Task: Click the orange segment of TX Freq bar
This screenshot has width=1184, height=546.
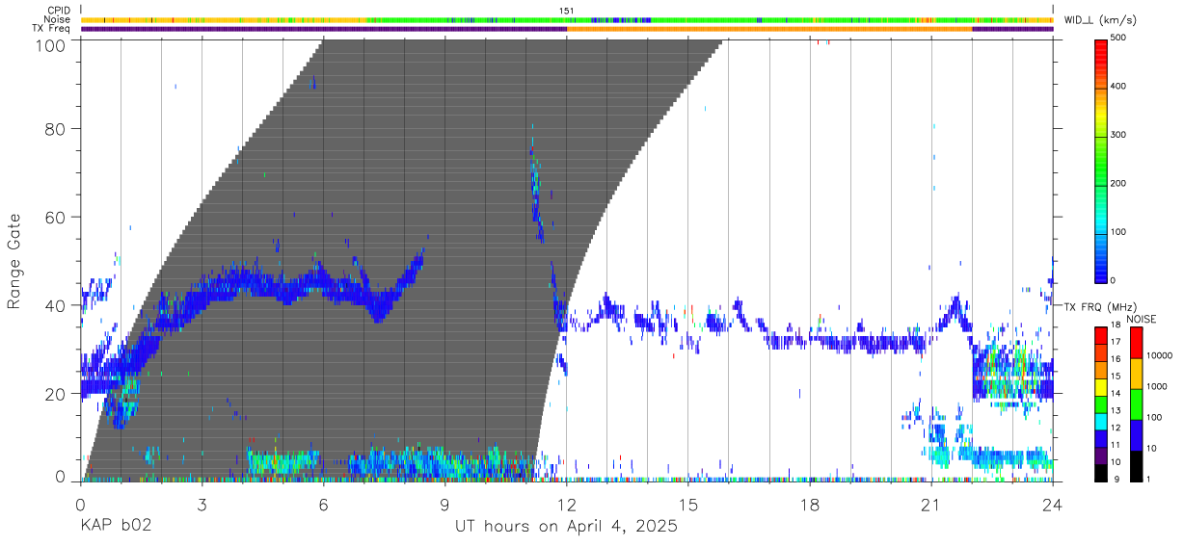Action: [x=769, y=29]
